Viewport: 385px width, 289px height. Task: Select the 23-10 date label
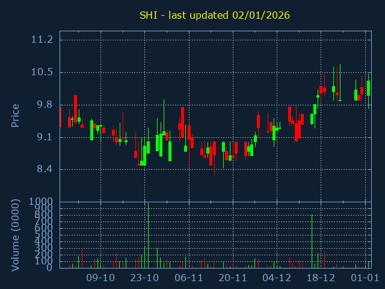(x=144, y=278)
